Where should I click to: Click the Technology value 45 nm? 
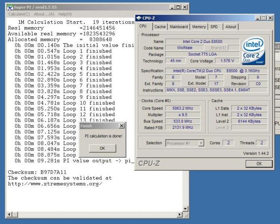pyautogui.click(x=175, y=61)
